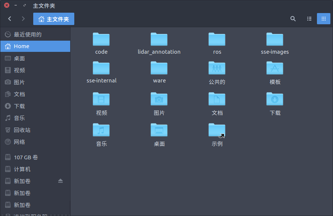Viewport: 333px width, 216px height.
Task: Click the 主文件夹 breadcrumb button
Action: pyautogui.click(x=54, y=18)
